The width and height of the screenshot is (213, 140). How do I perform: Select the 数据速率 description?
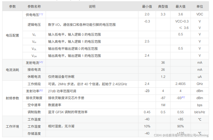[55, 105]
